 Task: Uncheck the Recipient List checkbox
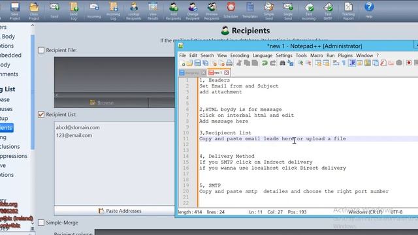click(41, 115)
